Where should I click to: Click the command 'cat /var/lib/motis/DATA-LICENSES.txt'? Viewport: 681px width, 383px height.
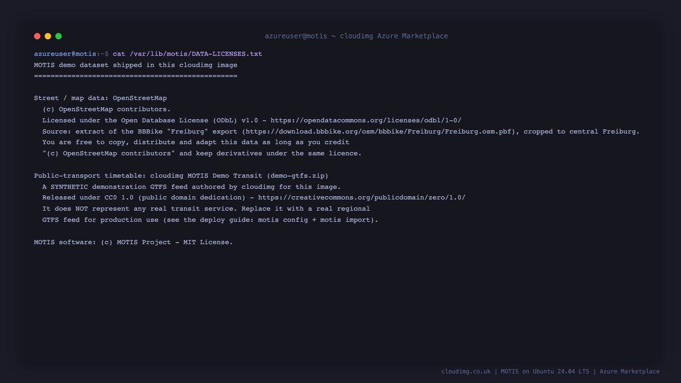point(187,54)
